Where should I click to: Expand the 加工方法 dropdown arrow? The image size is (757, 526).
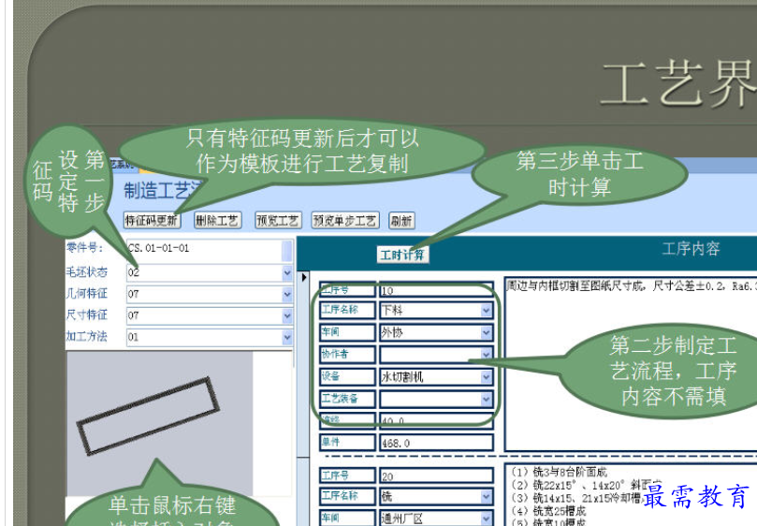[287, 337]
